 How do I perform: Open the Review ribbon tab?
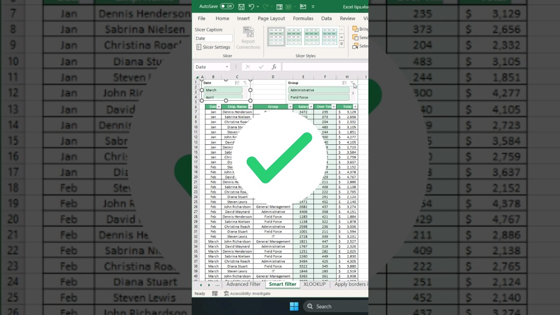click(x=347, y=18)
